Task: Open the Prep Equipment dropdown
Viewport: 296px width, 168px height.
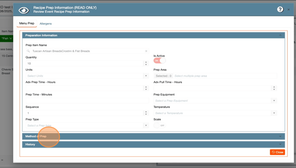Action: tap(215, 101)
